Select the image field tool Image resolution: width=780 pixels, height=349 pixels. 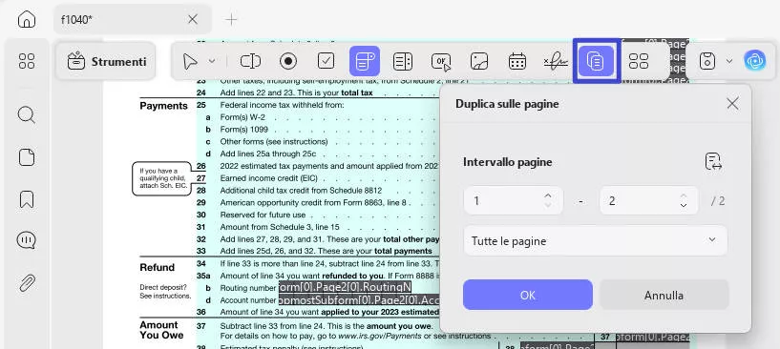479,61
